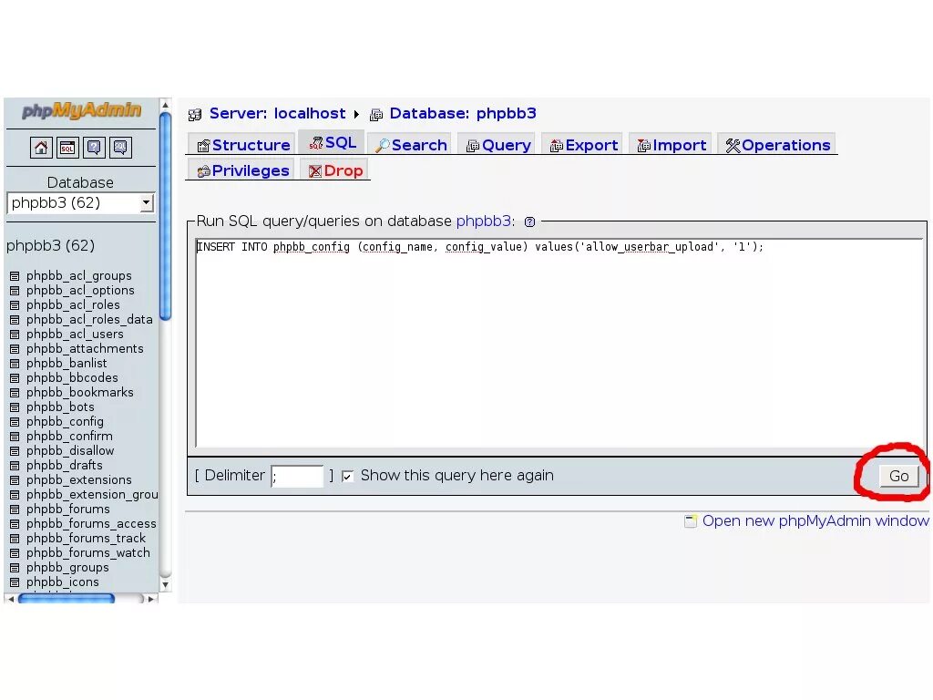
Task: Click the new window icon near Open link
Action: tap(691, 521)
